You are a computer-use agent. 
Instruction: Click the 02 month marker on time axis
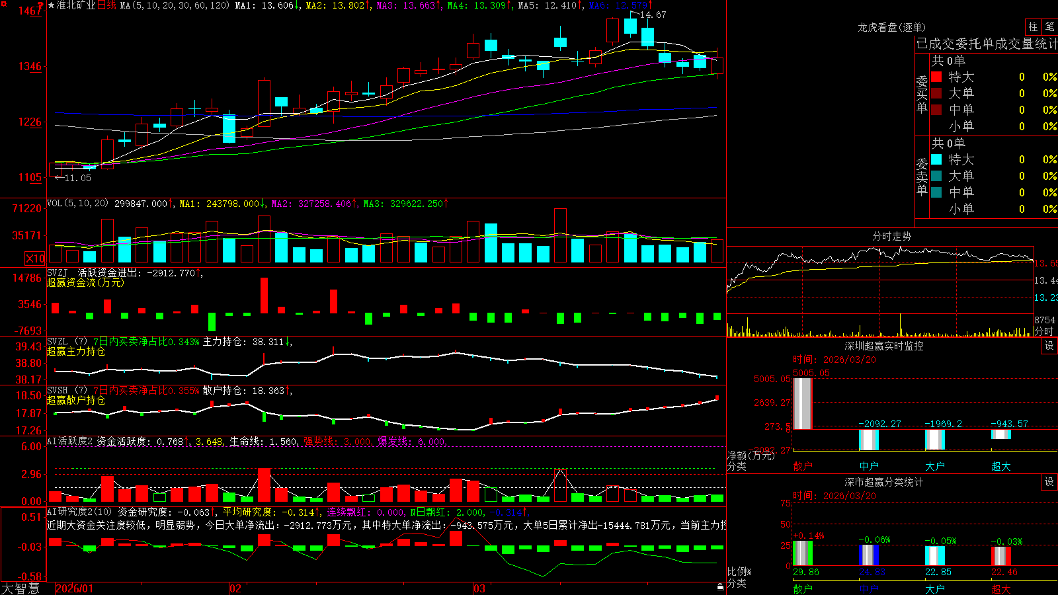point(235,588)
